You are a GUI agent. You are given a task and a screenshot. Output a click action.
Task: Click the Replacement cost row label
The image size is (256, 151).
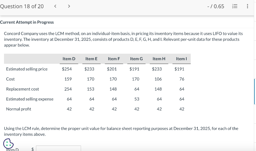22,89
